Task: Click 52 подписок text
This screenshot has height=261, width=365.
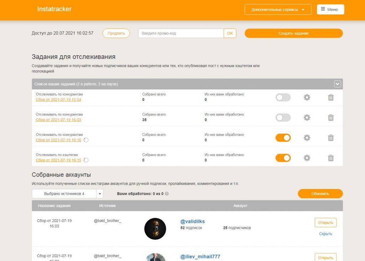Action: click(x=191, y=228)
